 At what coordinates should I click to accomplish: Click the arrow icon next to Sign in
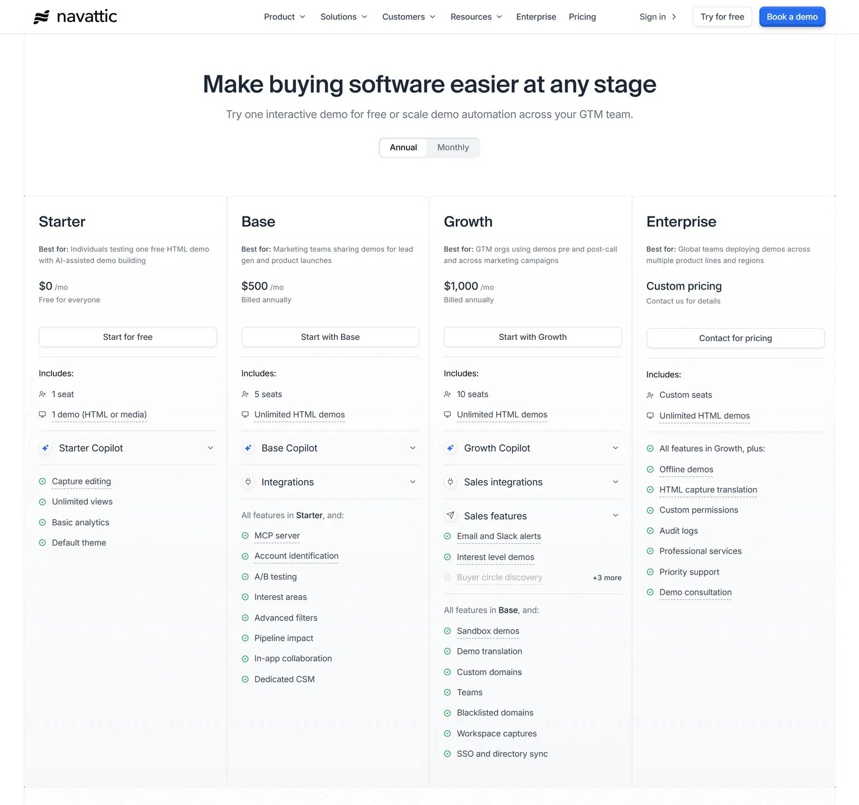coord(674,17)
